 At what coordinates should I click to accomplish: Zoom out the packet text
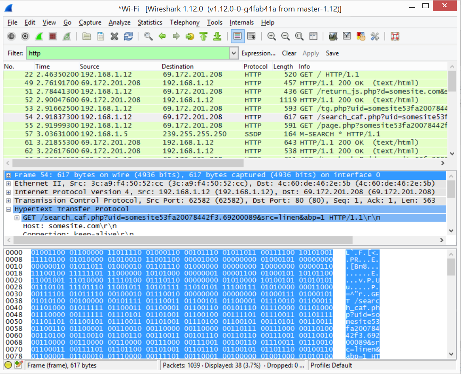click(x=285, y=37)
